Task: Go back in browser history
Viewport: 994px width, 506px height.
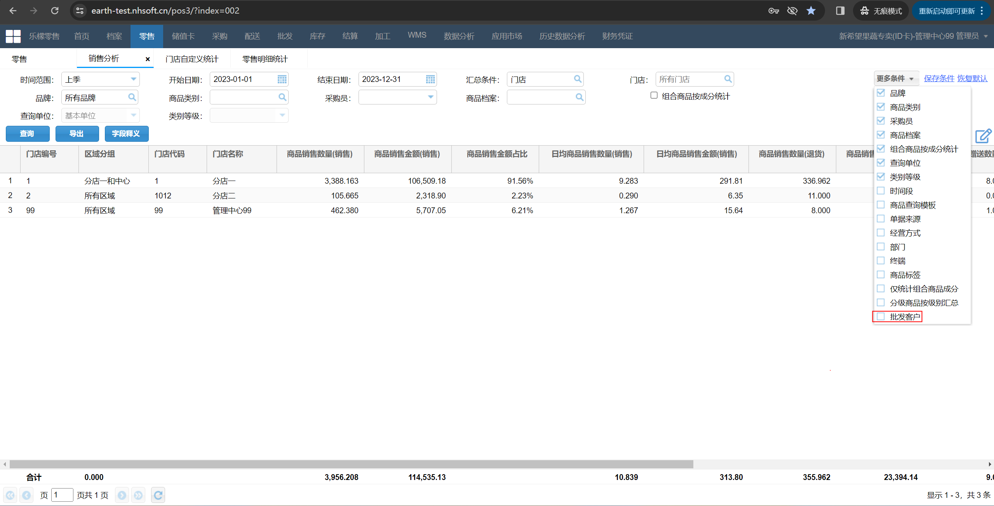Action: click(x=13, y=10)
